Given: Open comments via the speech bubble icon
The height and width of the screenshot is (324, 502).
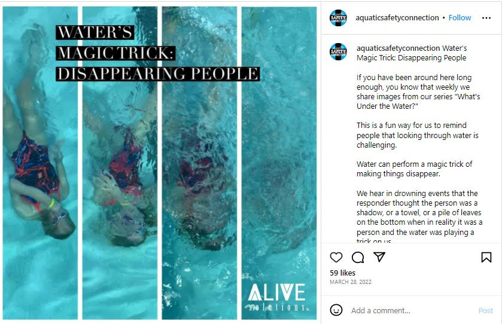Looking at the screenshot, I should tap(358, 257).
